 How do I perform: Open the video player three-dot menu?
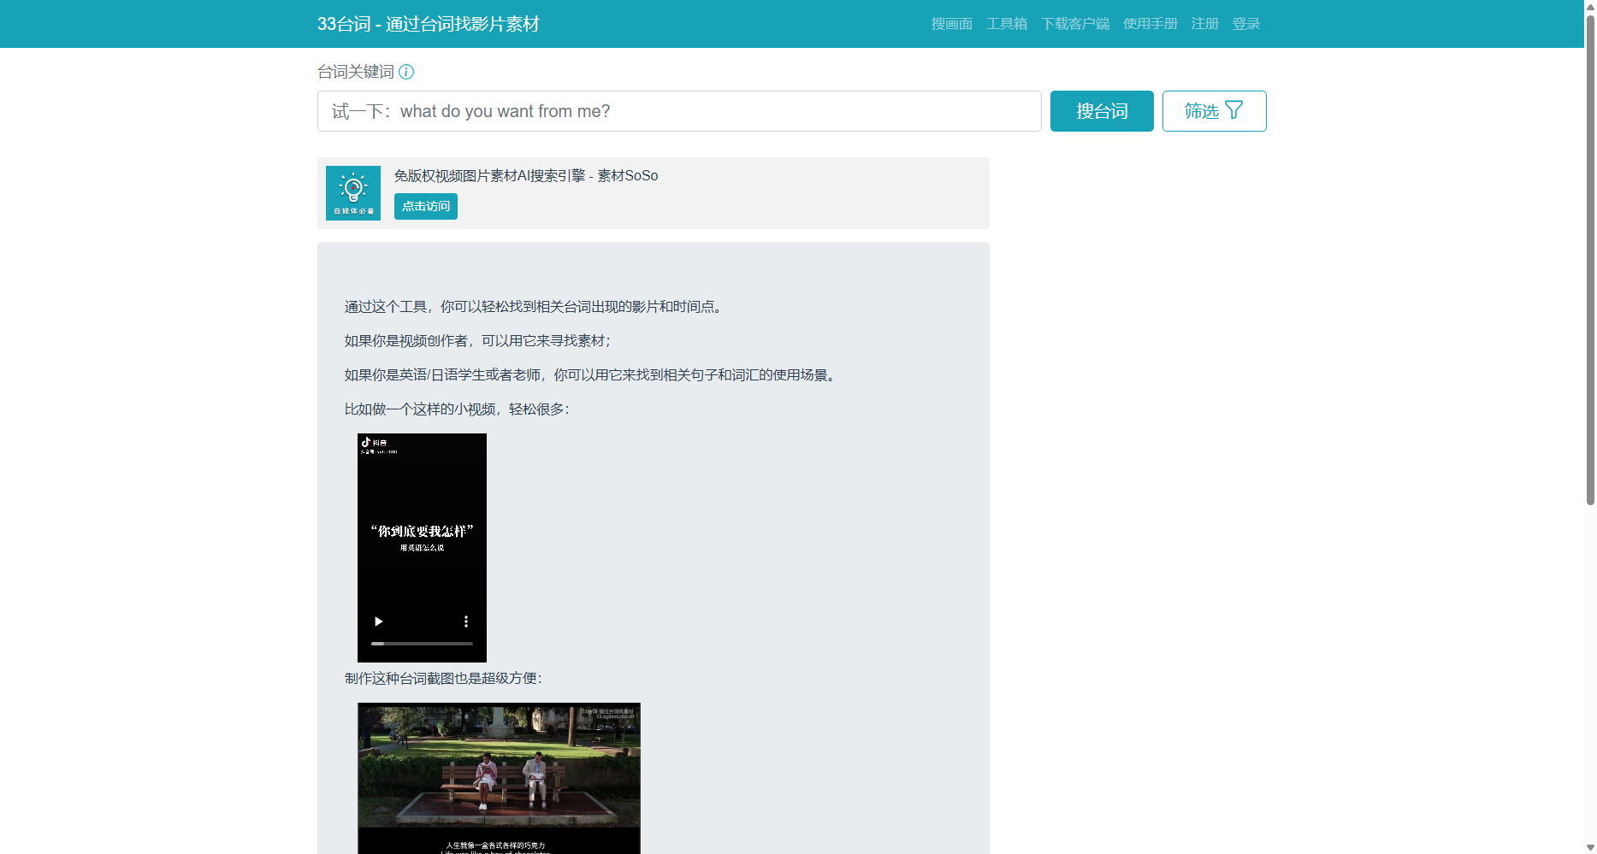point(466,621)
